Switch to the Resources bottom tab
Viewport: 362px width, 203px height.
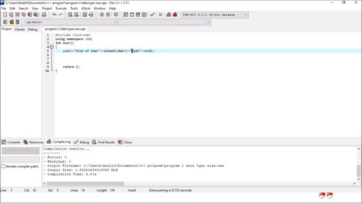point(33,142)
